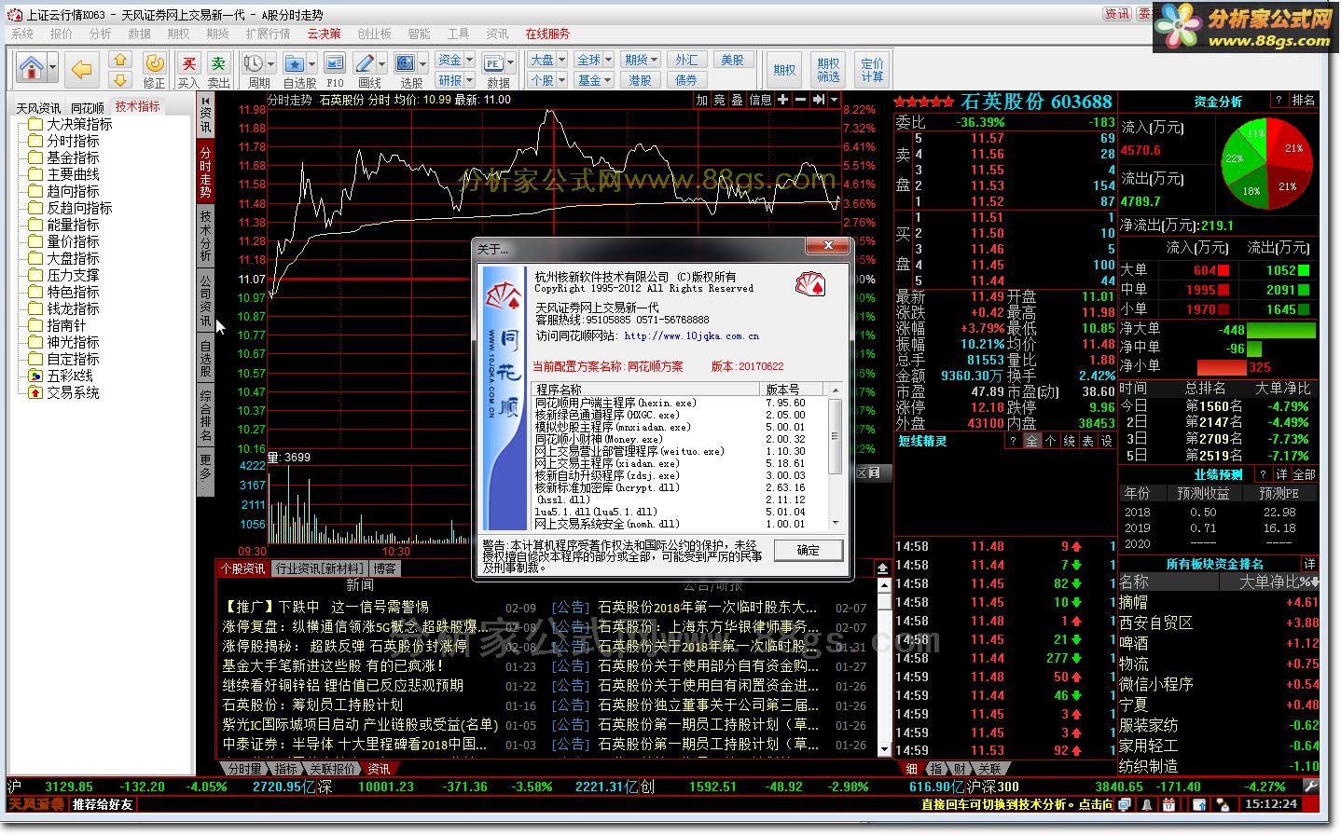1341x835 pixels.
Task: Click the 选股 stock picker icon
Action: 406,63
